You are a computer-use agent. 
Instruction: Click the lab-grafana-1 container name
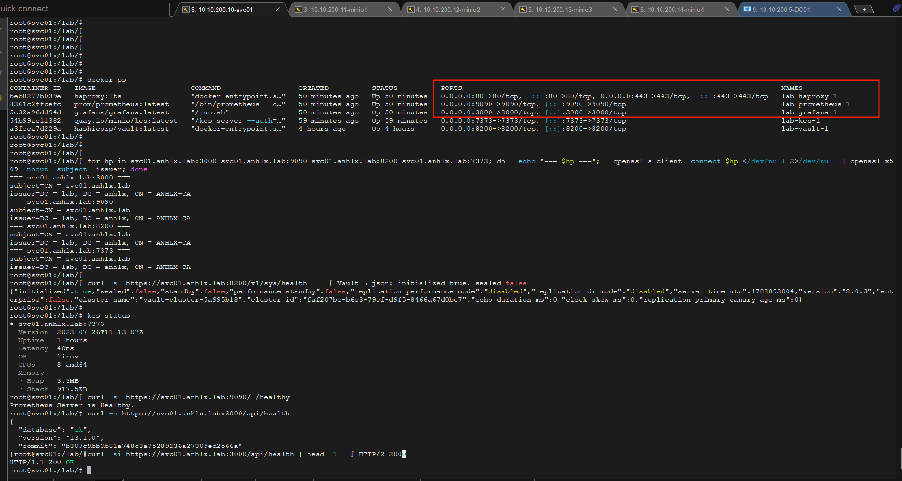809,112
